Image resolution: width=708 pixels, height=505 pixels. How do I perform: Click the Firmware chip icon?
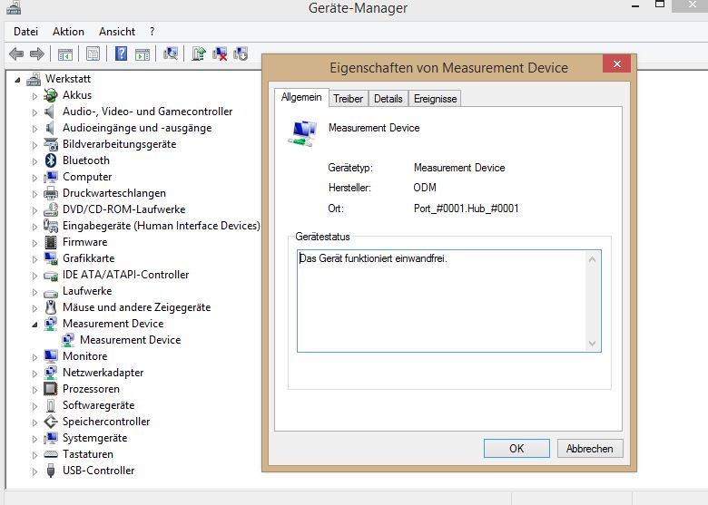(51, 242)
